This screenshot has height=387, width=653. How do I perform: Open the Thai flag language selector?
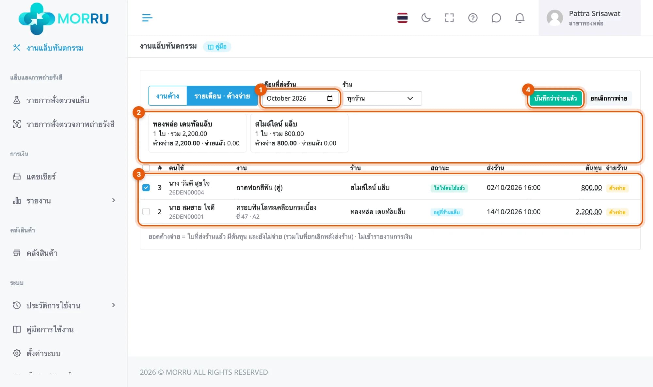pyautogui.click(x=402, y=18)
